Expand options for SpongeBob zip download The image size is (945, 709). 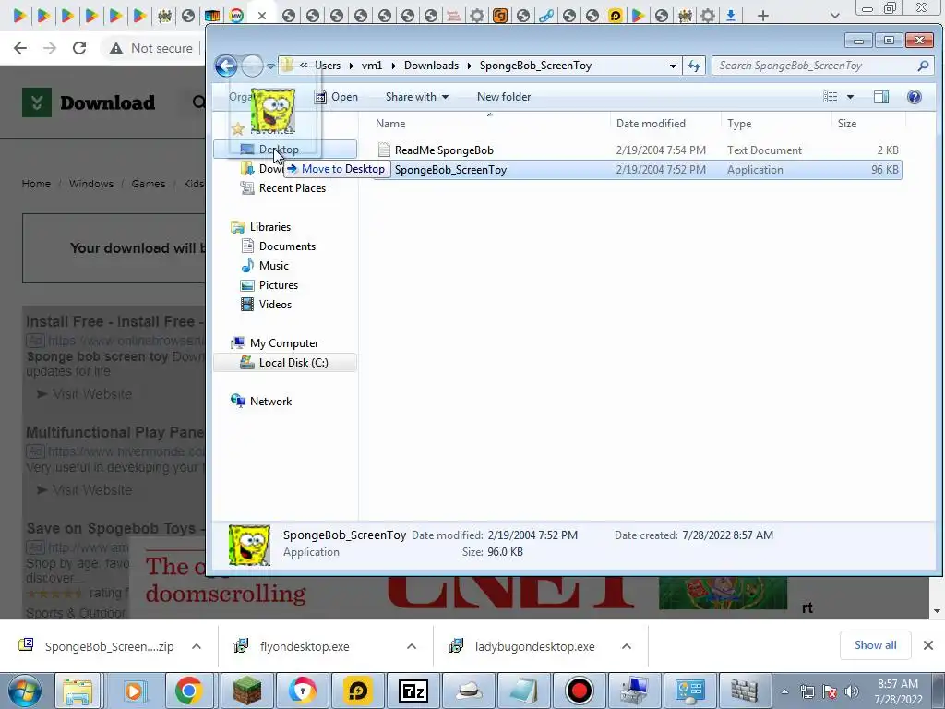tap(197, 646)
